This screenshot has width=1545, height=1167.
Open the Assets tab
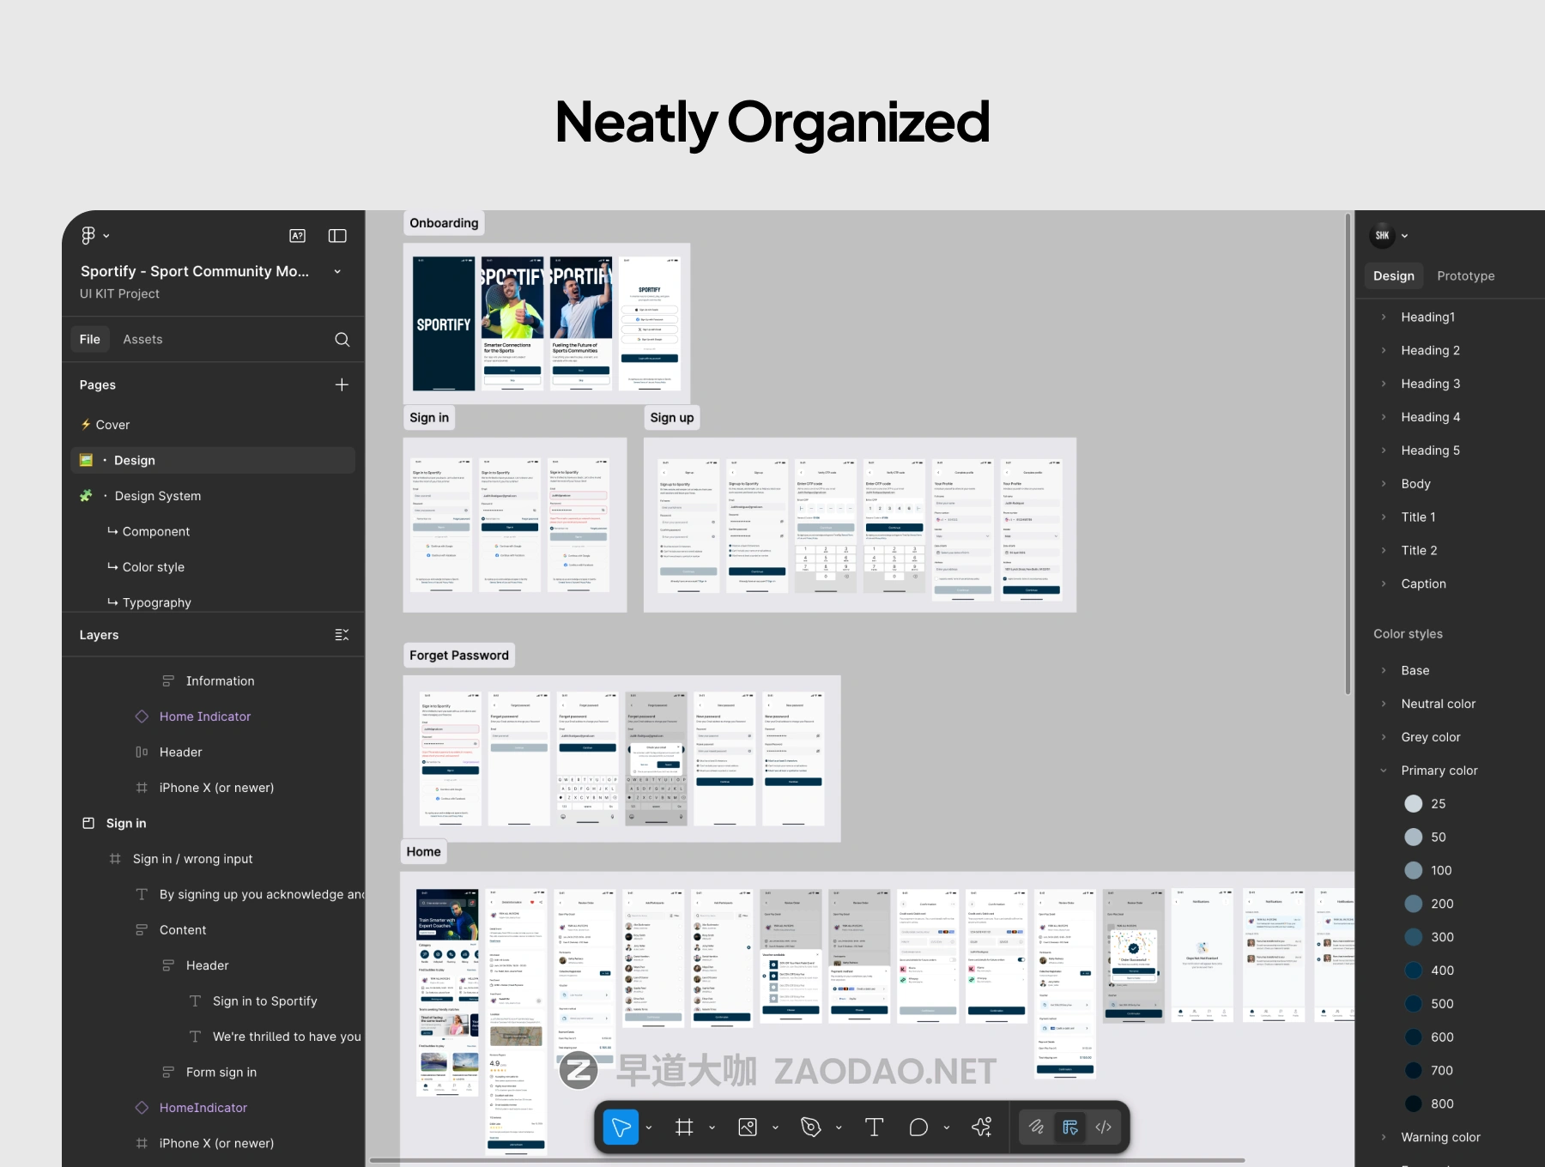142,340
